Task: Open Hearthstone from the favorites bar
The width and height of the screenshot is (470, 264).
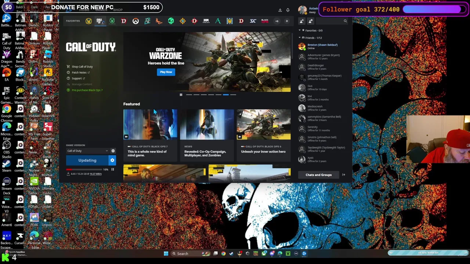Action: pos(182,21)
